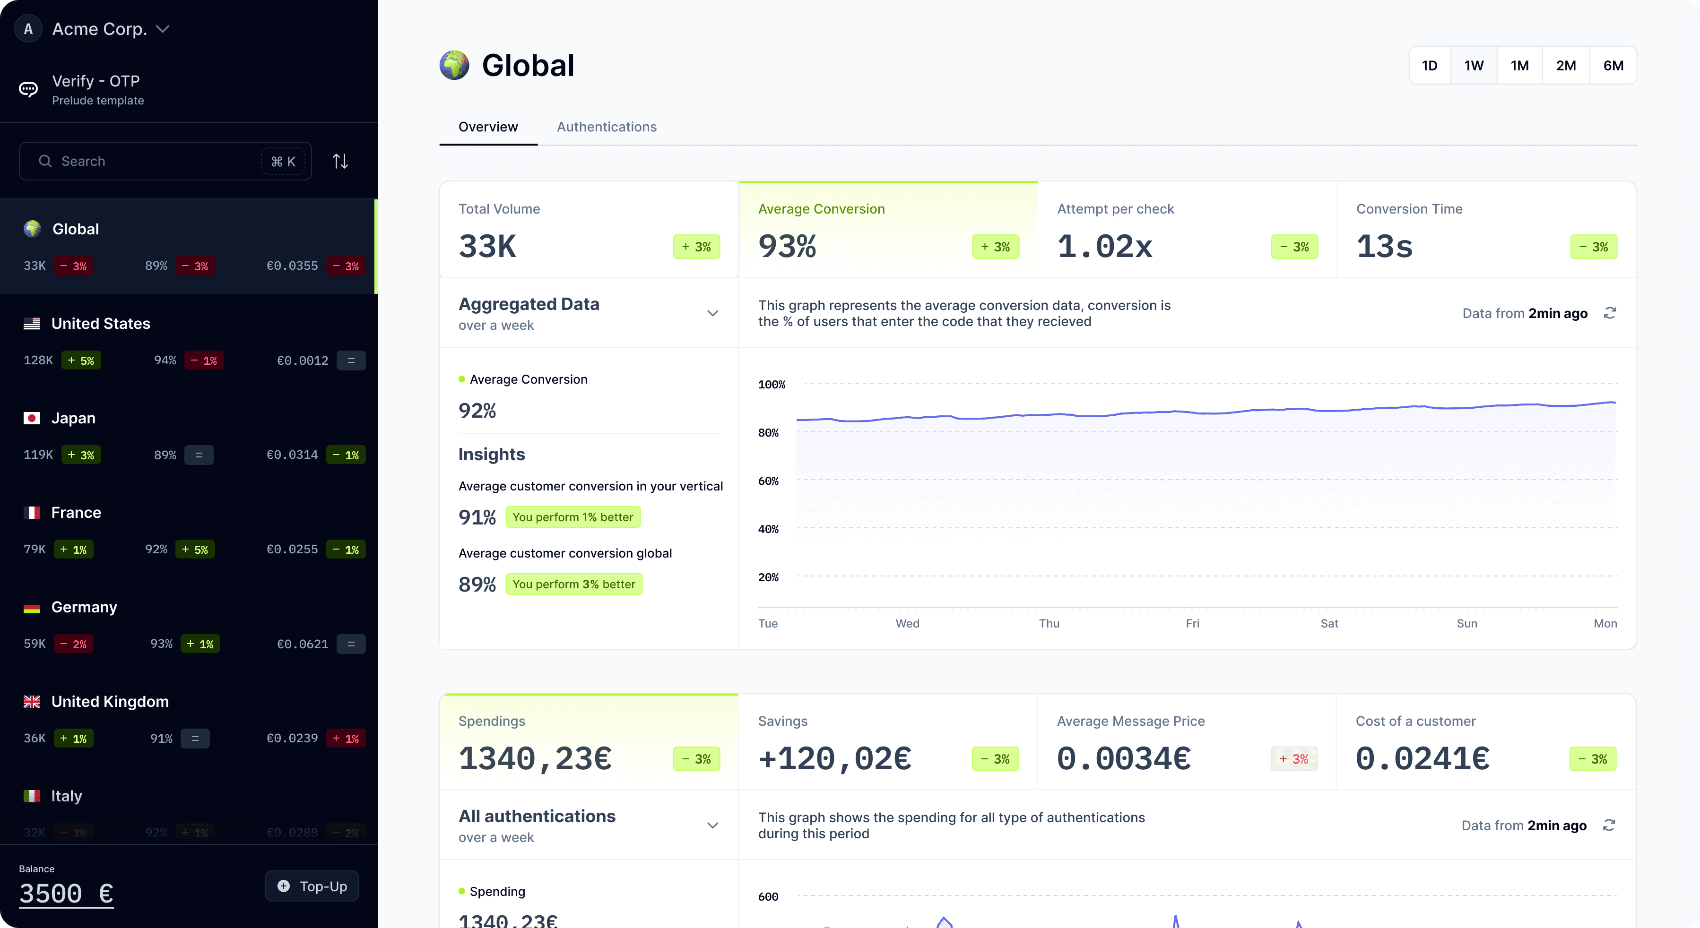Select the 1M time range

(x=1520, y=65)
